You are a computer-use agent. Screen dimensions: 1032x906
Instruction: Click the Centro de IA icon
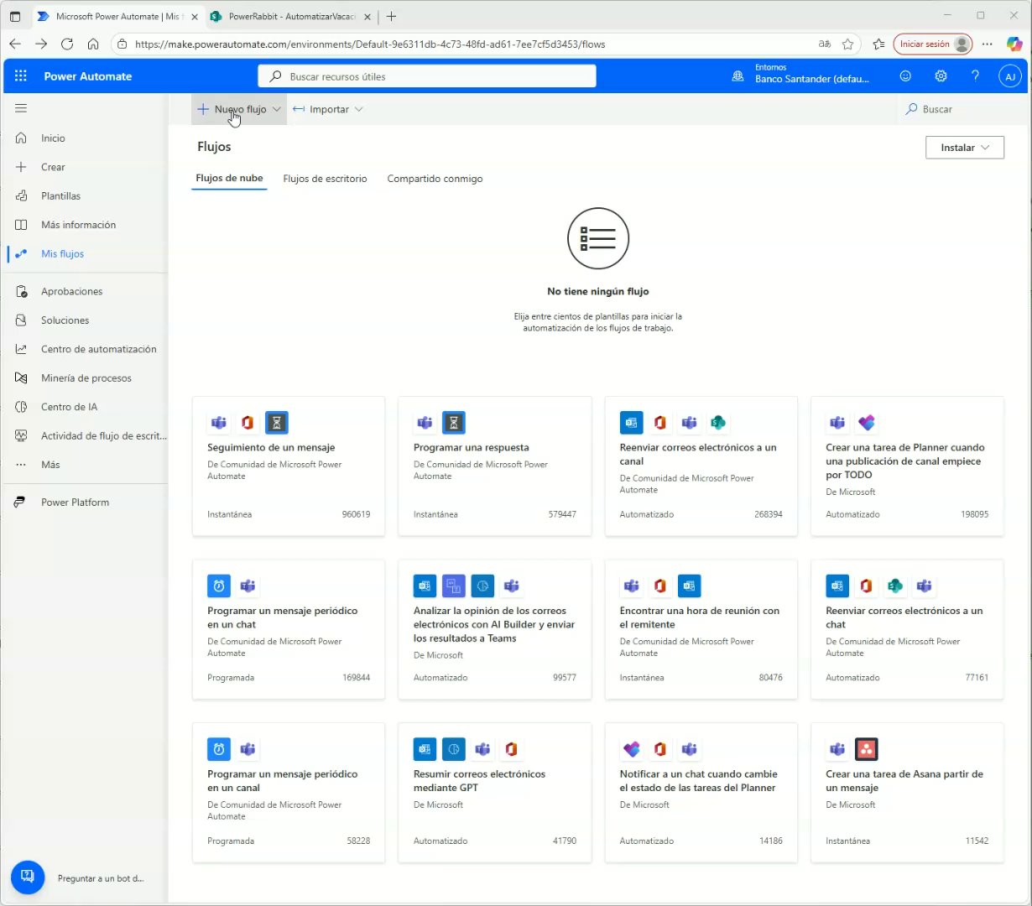(x=21, y=407)
